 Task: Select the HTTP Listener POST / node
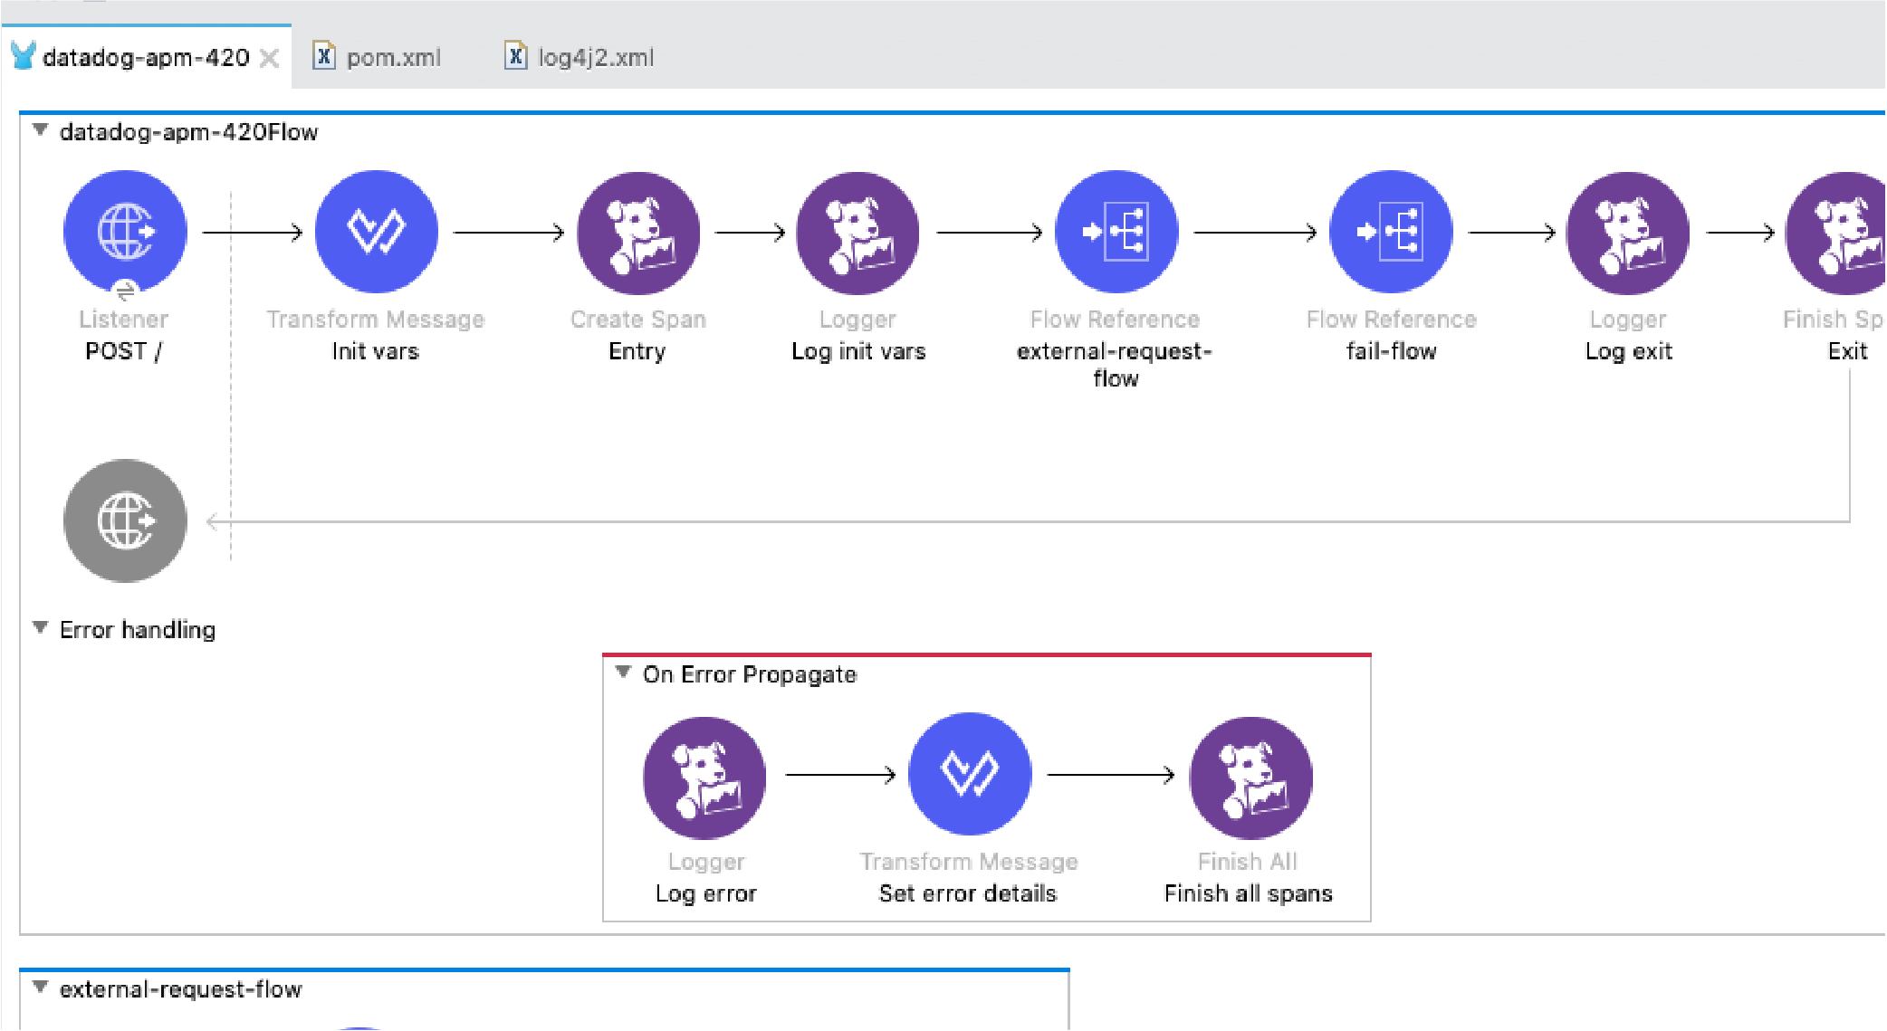pos(125,232)
